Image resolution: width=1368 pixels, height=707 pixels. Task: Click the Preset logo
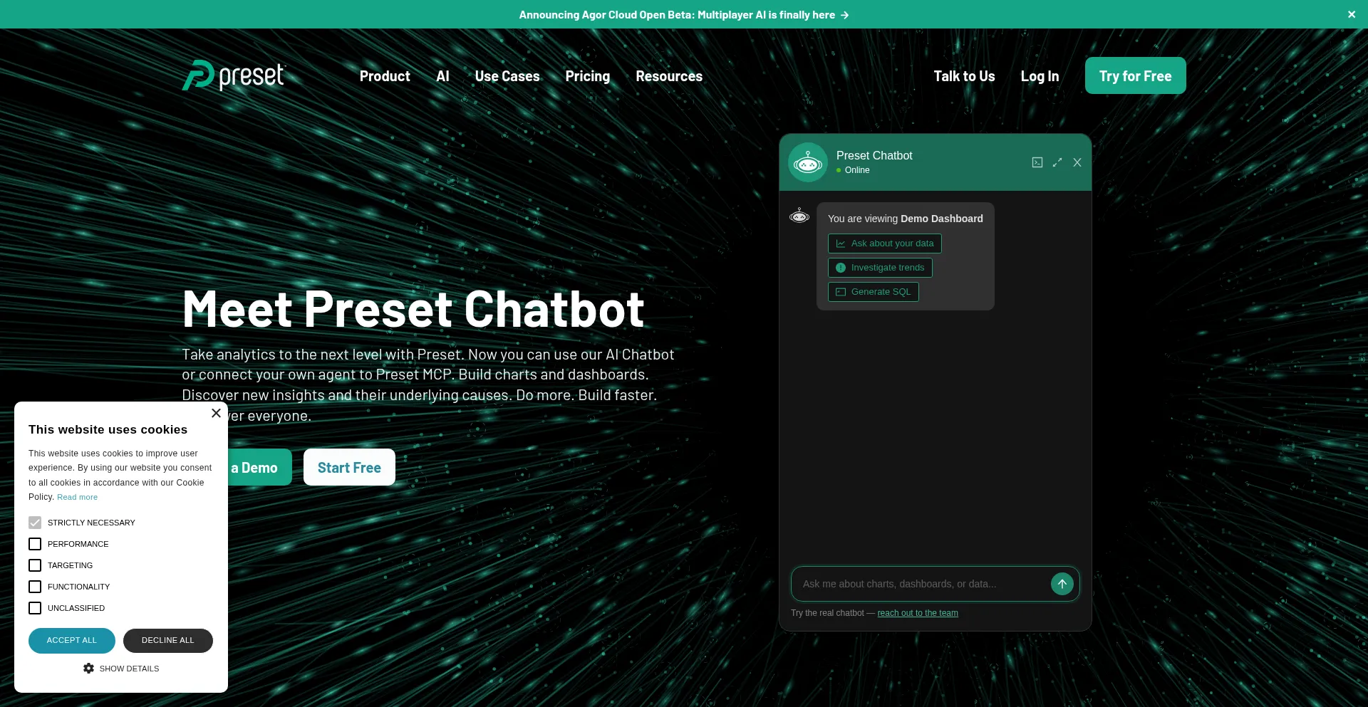(x=234, y=75)
